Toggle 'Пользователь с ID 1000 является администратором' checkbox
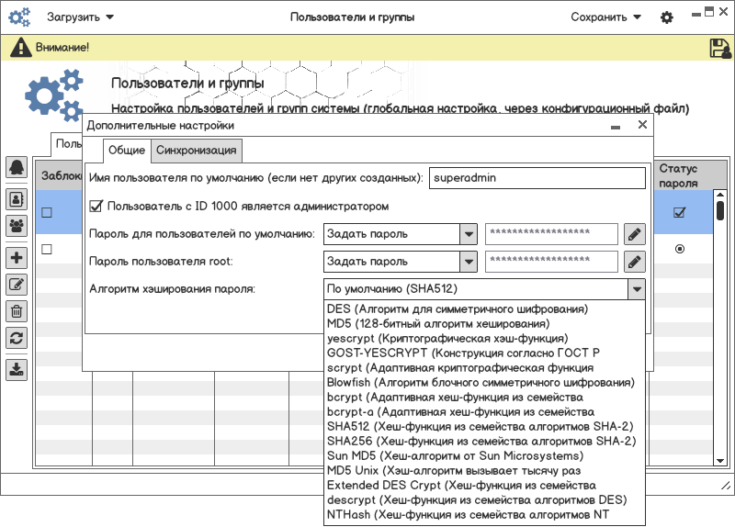735x527 pixels. pos(96,207)
